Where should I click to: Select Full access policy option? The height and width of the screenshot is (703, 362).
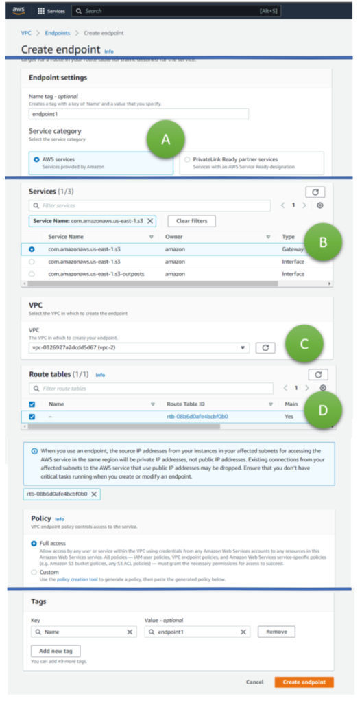click(x=34, y=544)
